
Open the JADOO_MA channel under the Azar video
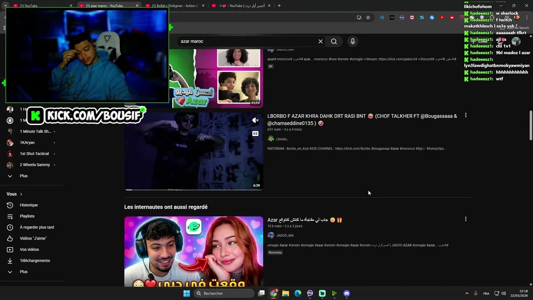click(x=285, y=235)
